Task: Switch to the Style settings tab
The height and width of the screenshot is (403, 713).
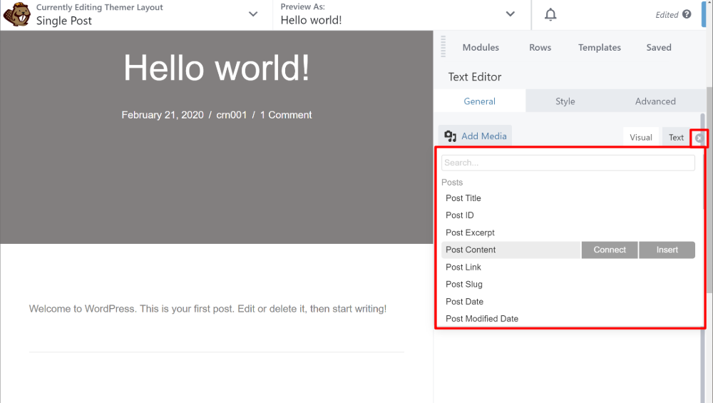Action: click(565, 101)
